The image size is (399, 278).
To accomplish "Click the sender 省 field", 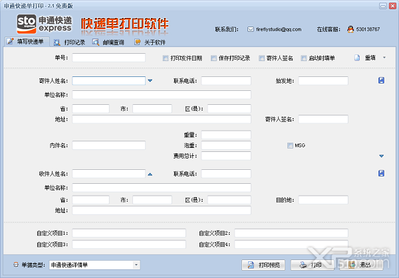I will pos(90,109).
